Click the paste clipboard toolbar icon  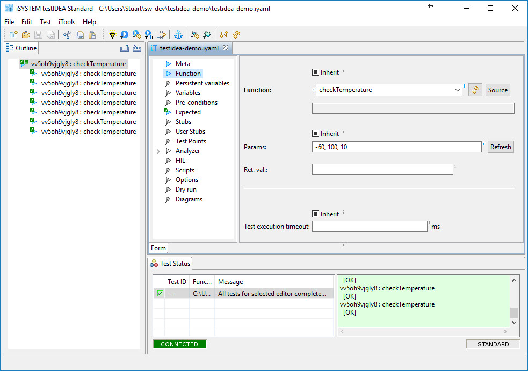[92, 35]
